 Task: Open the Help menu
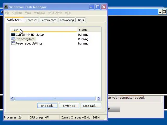click(x=68, y=13)
